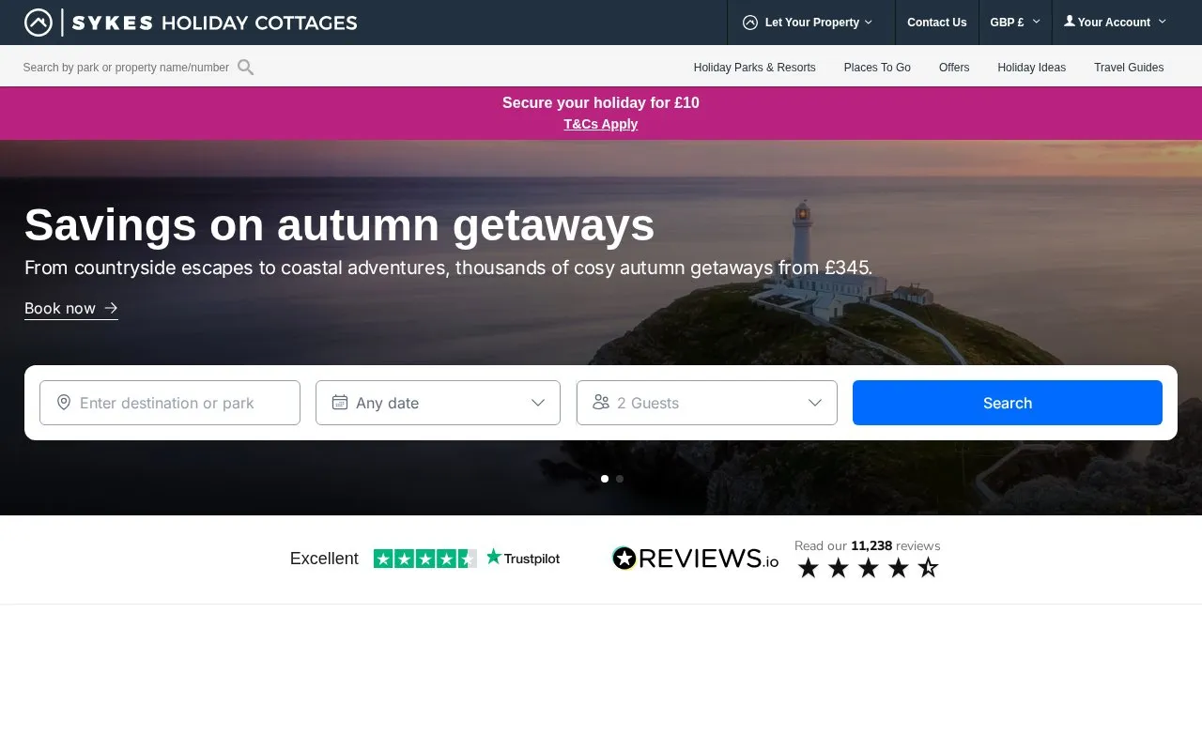The width and height of the screenshot is (1202, 751).
Task: Click the REVIEWS.io logo
Action: pyautogui.click(x=695, y=559)
